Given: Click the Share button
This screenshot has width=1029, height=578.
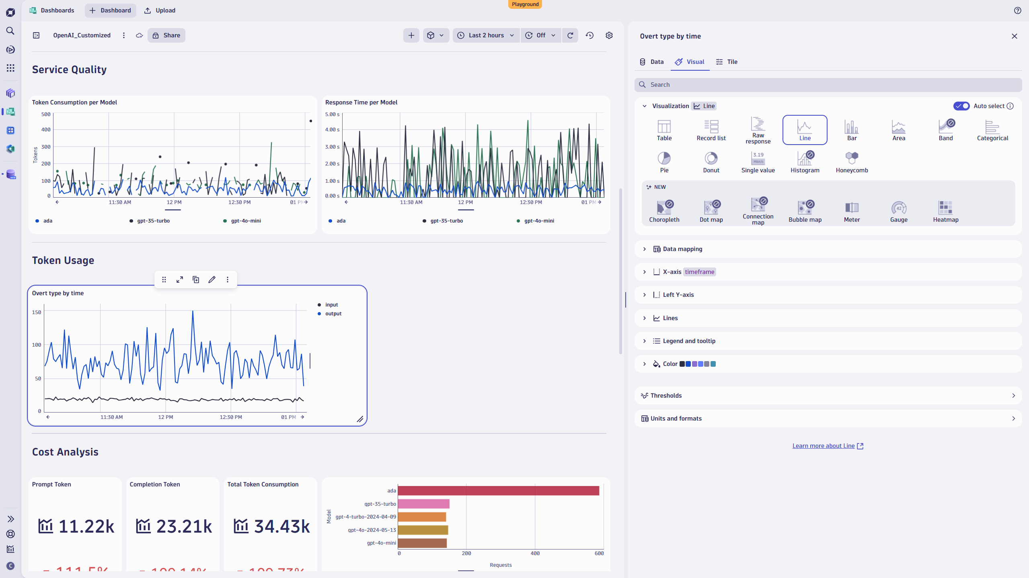Looking at the screenshot, I should point(166,35).
